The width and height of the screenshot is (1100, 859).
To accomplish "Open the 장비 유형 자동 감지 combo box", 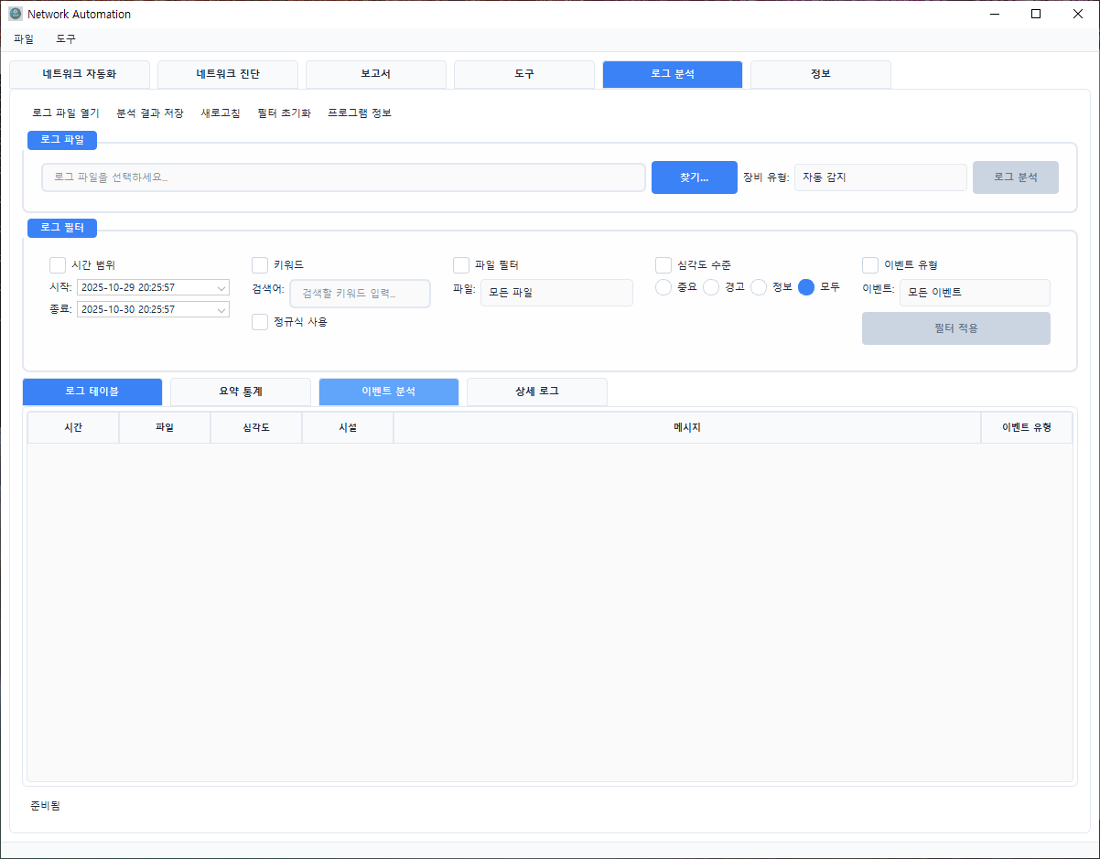I will pos(879,177).
